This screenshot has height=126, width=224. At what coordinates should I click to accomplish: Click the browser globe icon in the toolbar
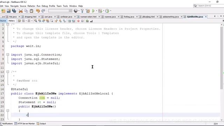pos(76,11)
